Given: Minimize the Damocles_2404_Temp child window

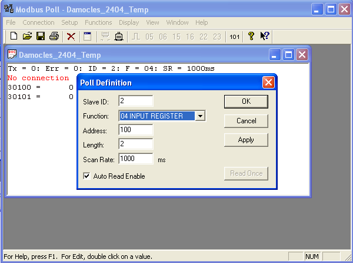Looking at the screenshot, I should click(275, 55).
